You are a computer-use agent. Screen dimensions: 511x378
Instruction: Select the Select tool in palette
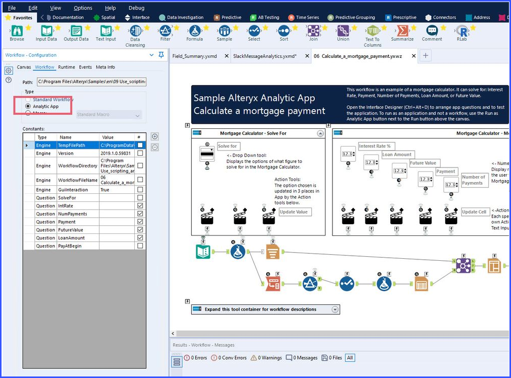click(254, 31)
